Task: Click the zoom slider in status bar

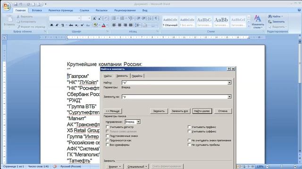Action: tap(281, 167)
